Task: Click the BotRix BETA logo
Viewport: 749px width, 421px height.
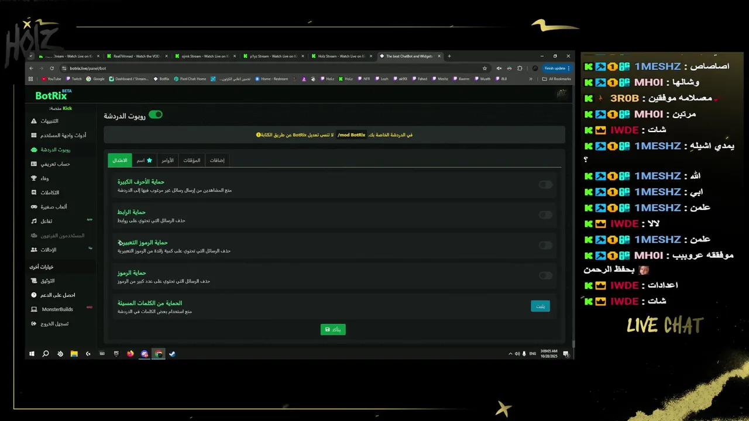Action: point(53,95)
